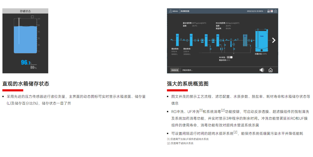Click the image icon beside the lock
313x157 pixels.
[x=272, y=11]
